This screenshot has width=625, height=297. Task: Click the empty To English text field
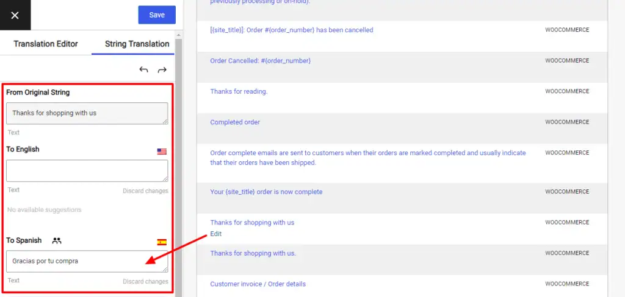(87, 170)
